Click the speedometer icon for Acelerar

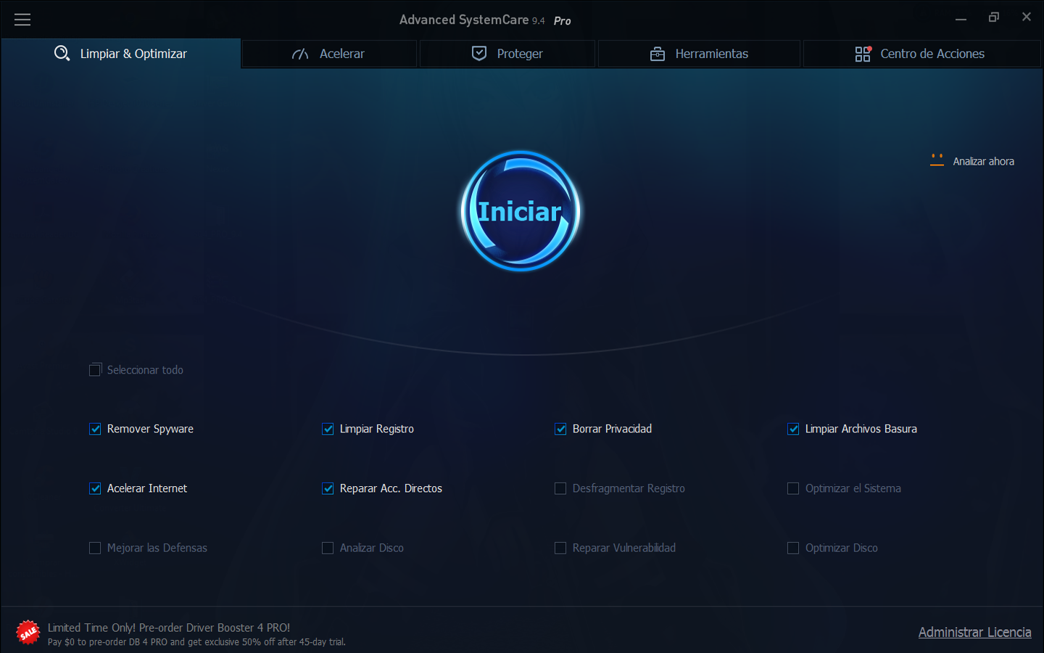(x=300, y=54)
